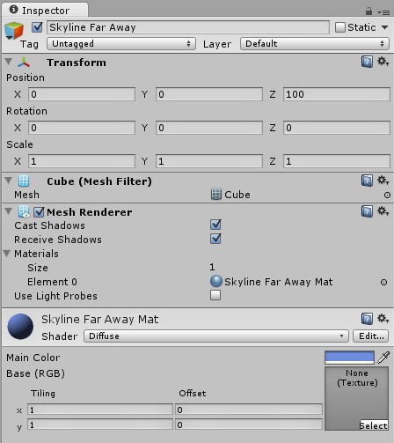Enable Use Light Probes checkbox
This screenshot has width=394, height=443.
215,295
